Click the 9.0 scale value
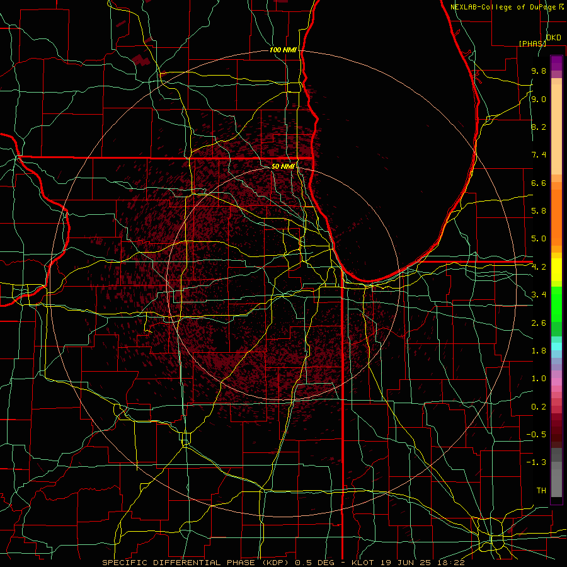 pos(539,99)
